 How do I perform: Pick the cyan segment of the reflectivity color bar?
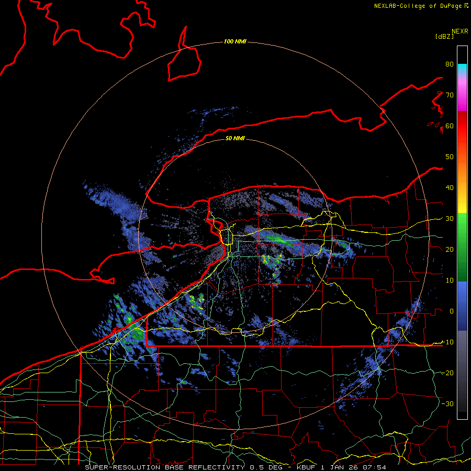[x=462, y=69]
